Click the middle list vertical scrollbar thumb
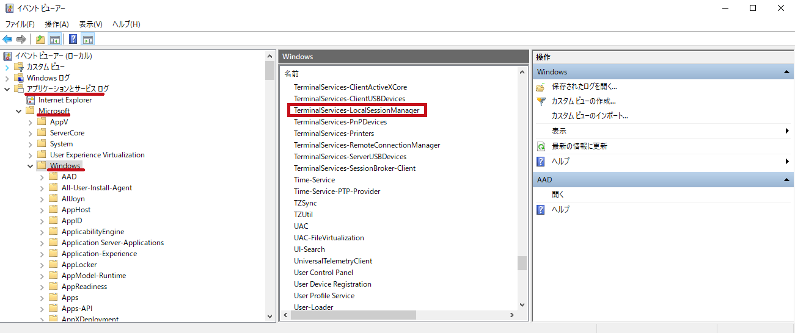 [522, 263]
